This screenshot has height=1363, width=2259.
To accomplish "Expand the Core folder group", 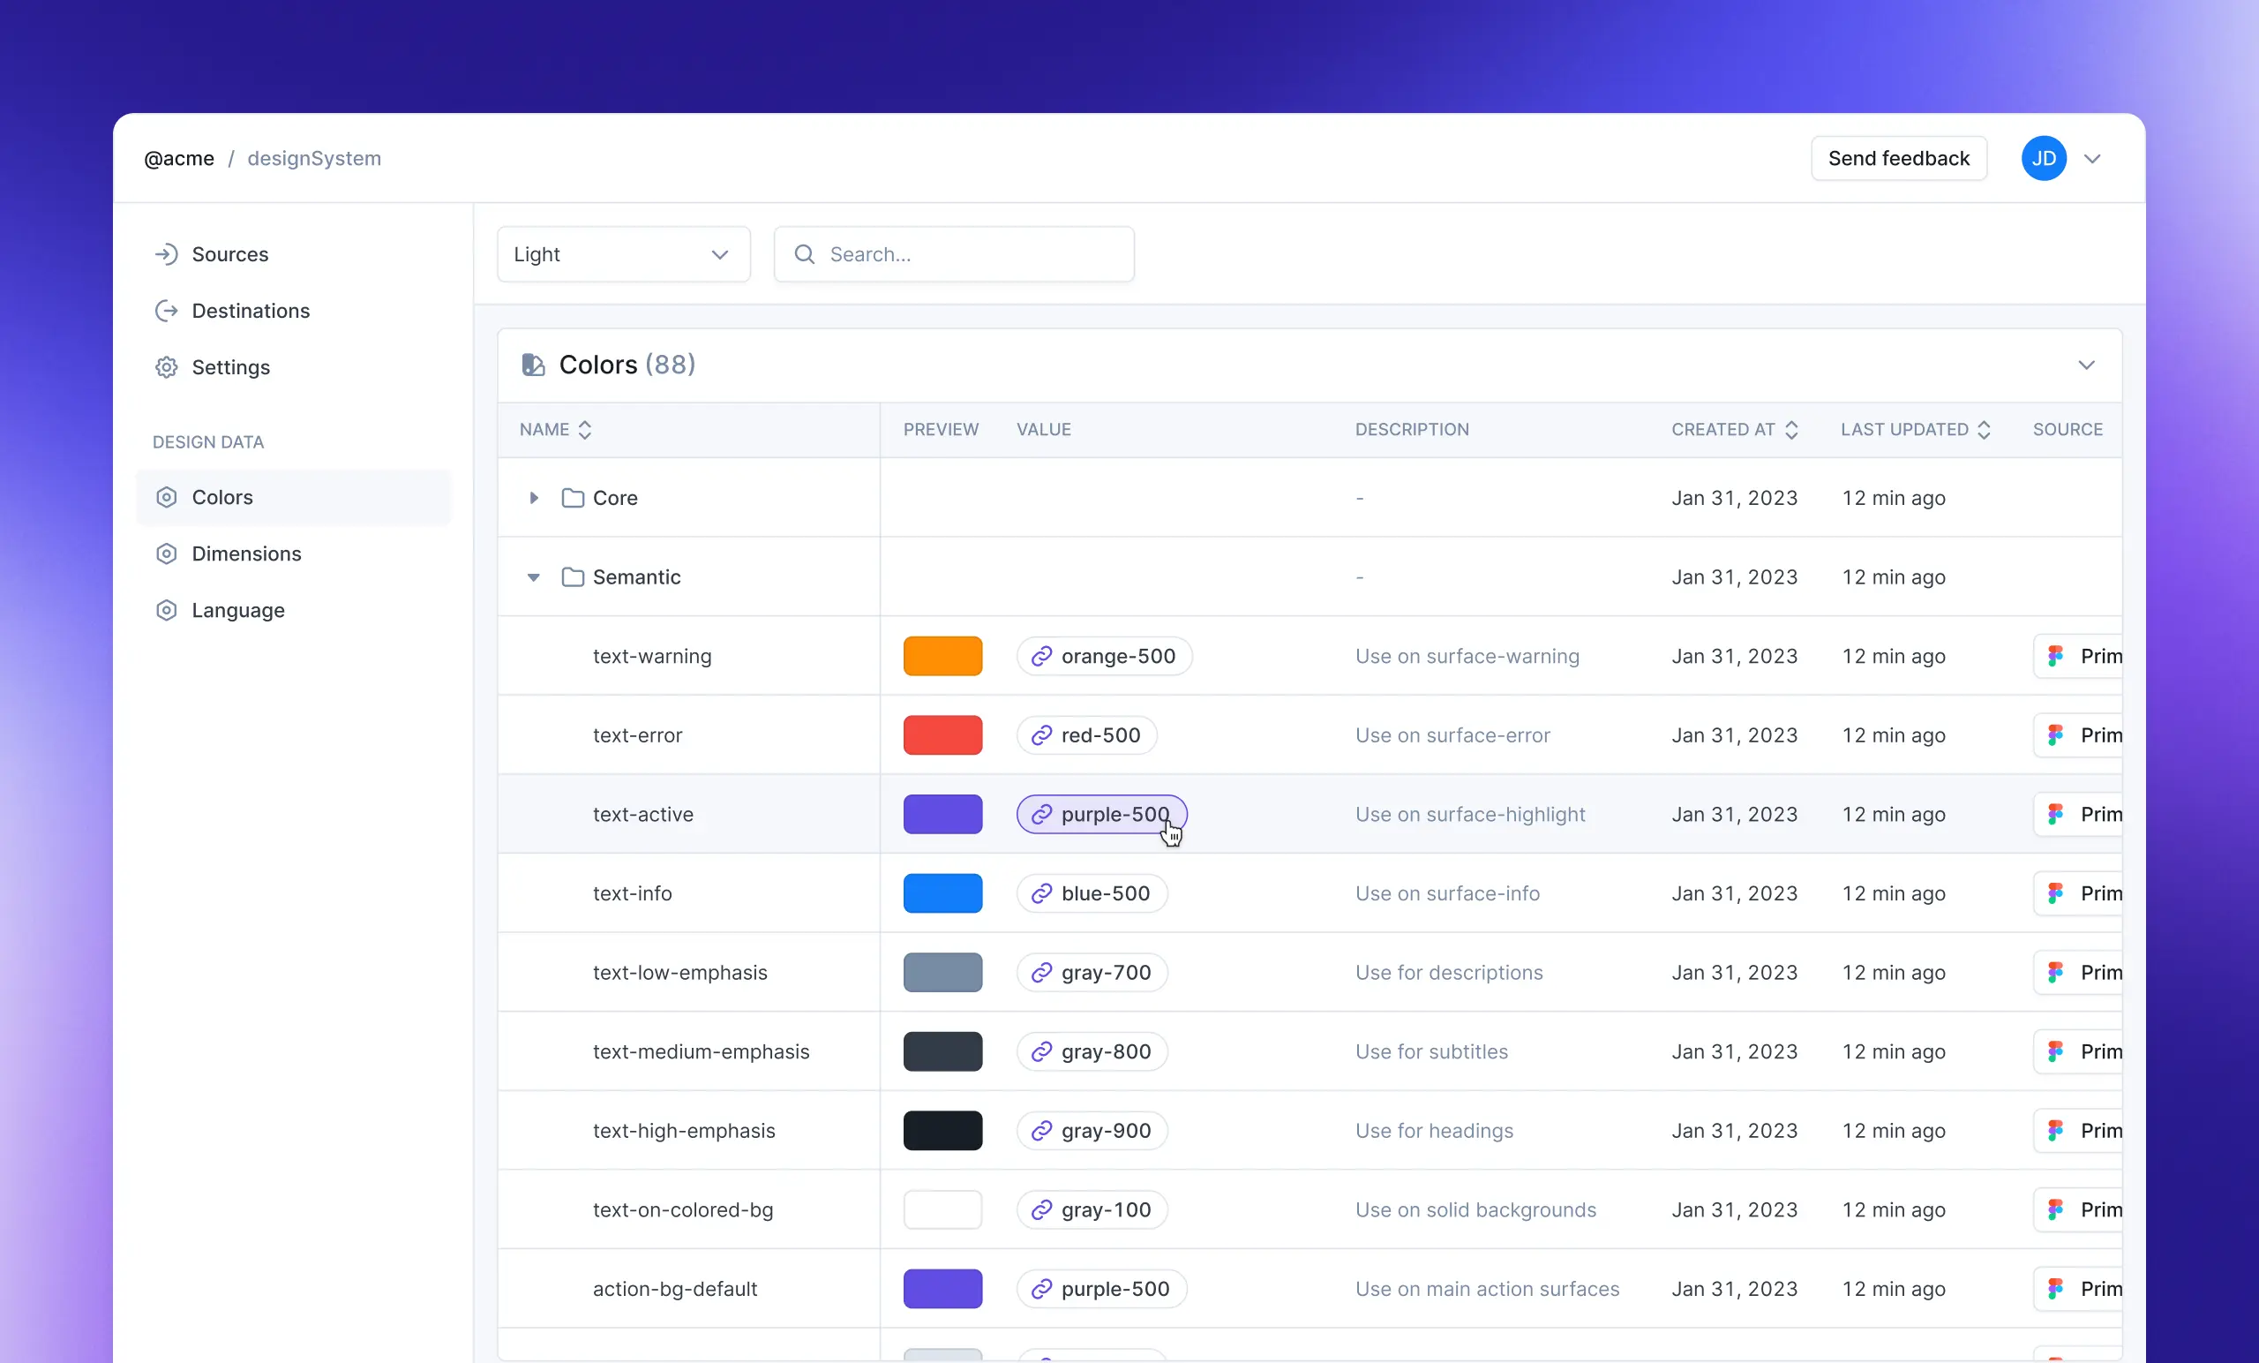I will coord(532,497).
